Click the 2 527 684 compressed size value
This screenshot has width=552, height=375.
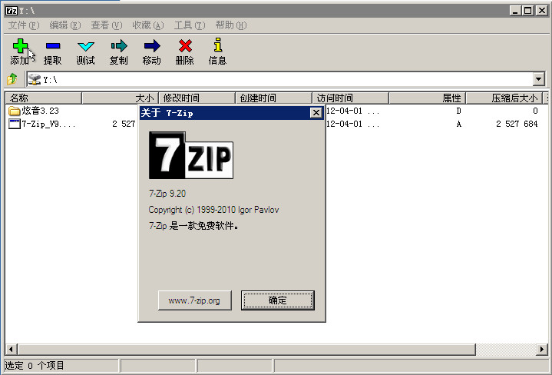(517, 124)
